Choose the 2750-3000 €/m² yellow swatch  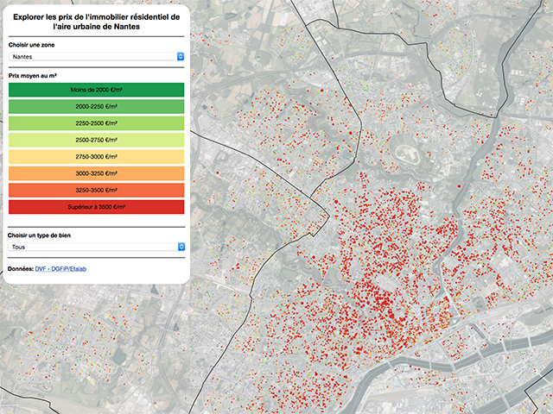tap(95, 157)
